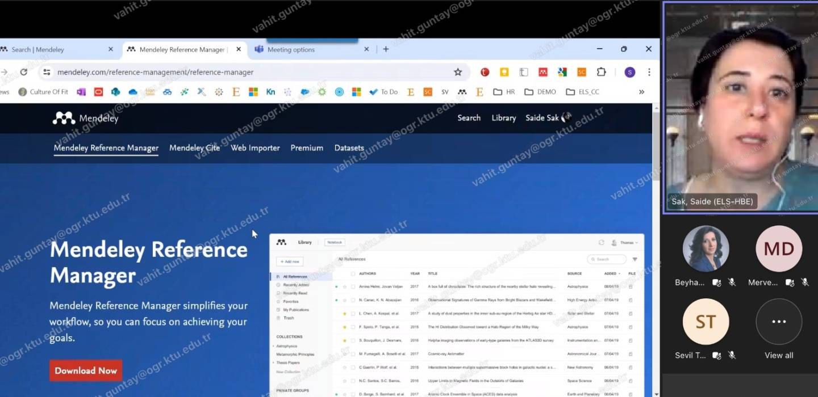This screenshot has height=397, width=818.
Task: Open the blue cloud OneDrive bookmark
Action: pyautogui.click(x=133, y=92)
